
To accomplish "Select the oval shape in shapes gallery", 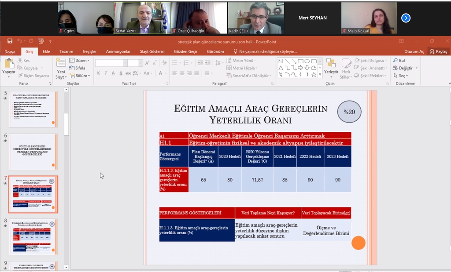I will (x=307, y=61).
